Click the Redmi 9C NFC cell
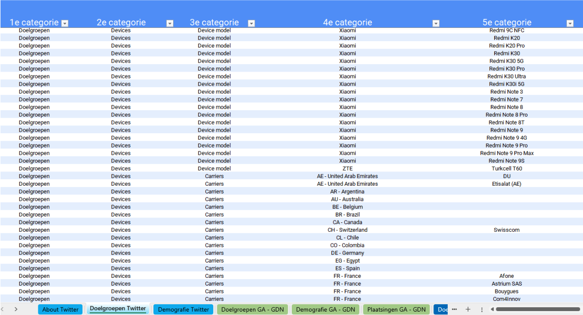The image size is (583, 315). (507, 30)
